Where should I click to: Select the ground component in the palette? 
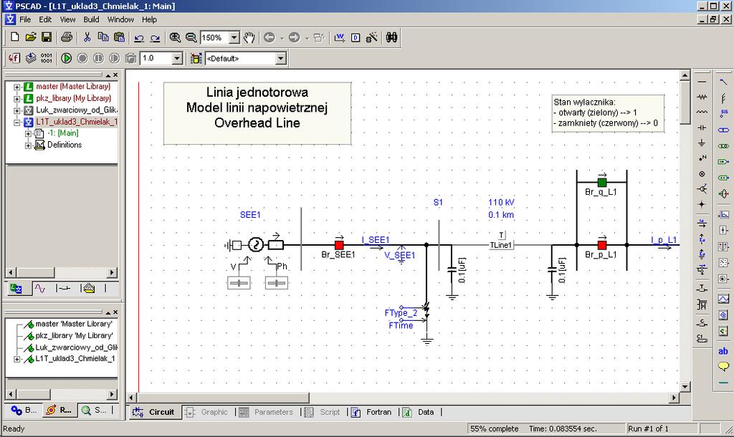(702, 143)
